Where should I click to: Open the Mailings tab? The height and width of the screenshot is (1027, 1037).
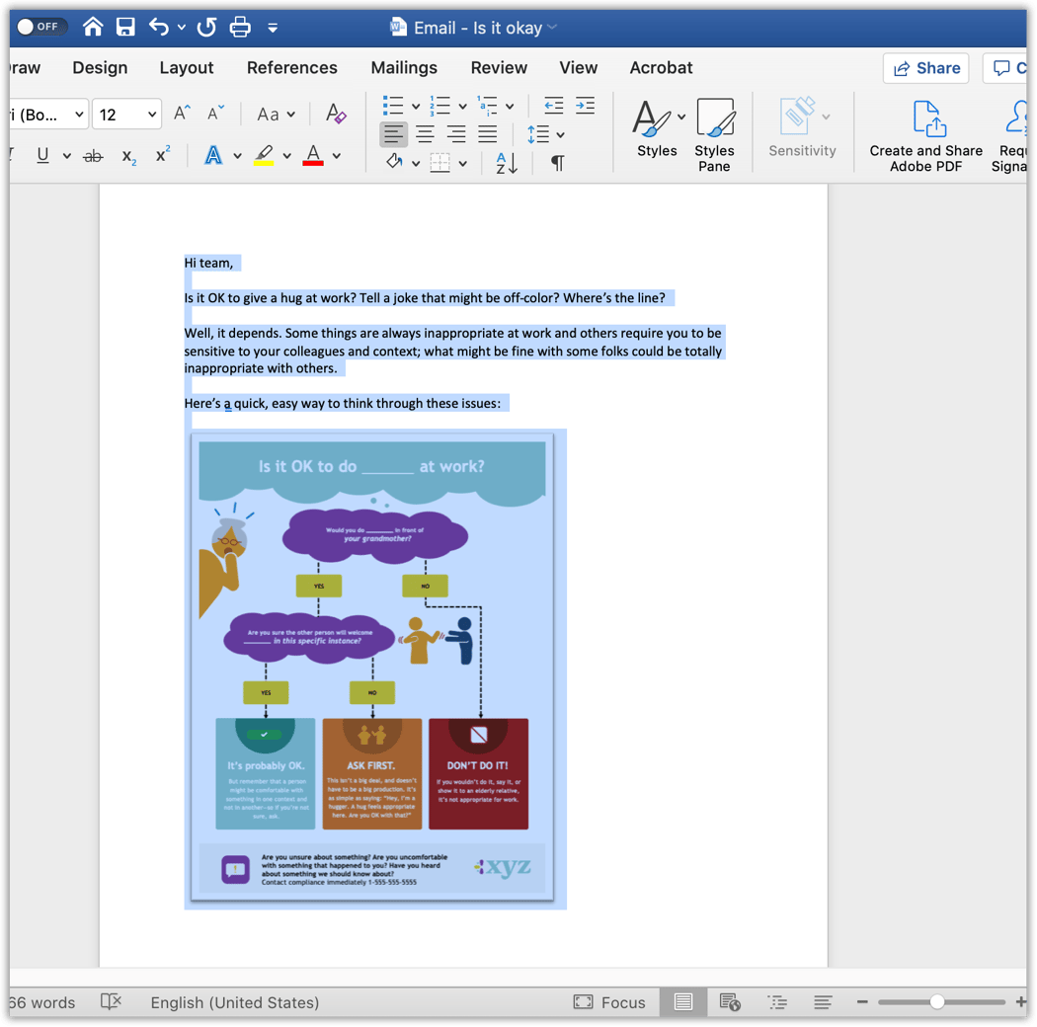pyautogui.click(x=404, y=67)
